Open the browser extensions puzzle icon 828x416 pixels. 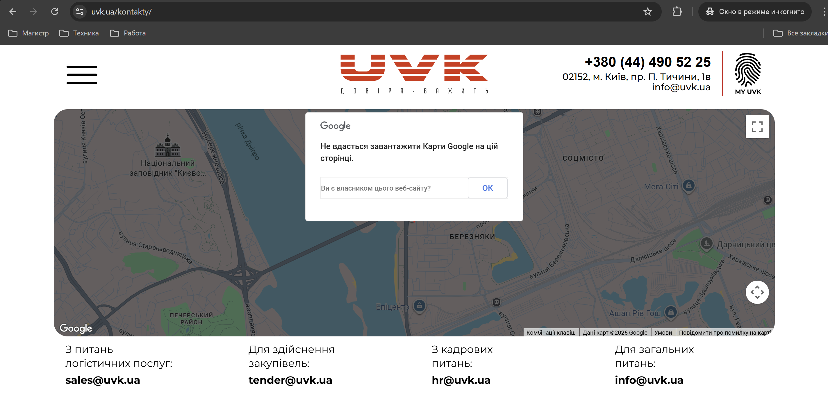[677, 12]
